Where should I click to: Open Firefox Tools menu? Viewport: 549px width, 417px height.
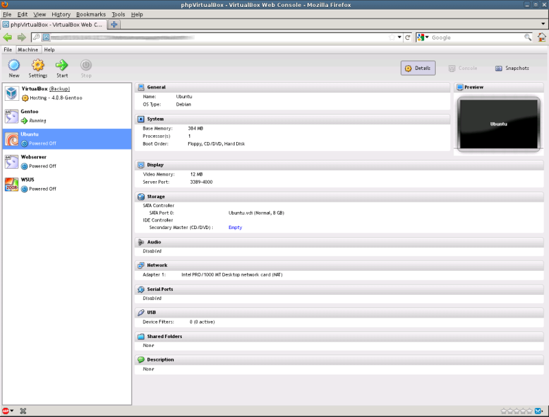[118, 14]
